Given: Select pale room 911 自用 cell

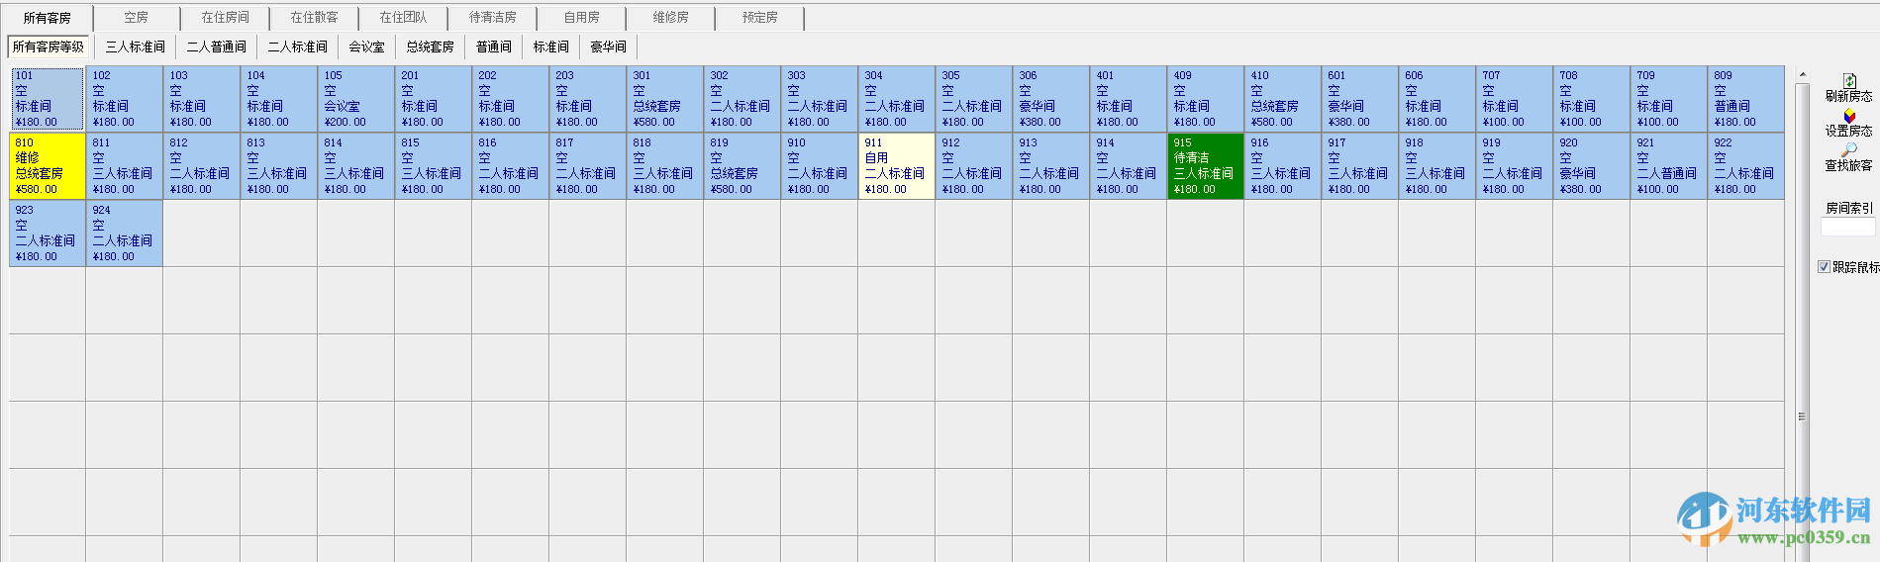Looking at the screenshot, I should coord(897,166).
